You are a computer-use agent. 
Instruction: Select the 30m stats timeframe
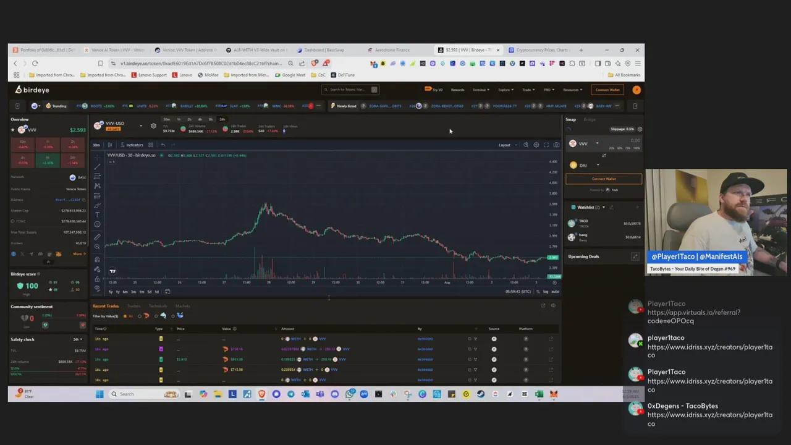tap(166, 119)
